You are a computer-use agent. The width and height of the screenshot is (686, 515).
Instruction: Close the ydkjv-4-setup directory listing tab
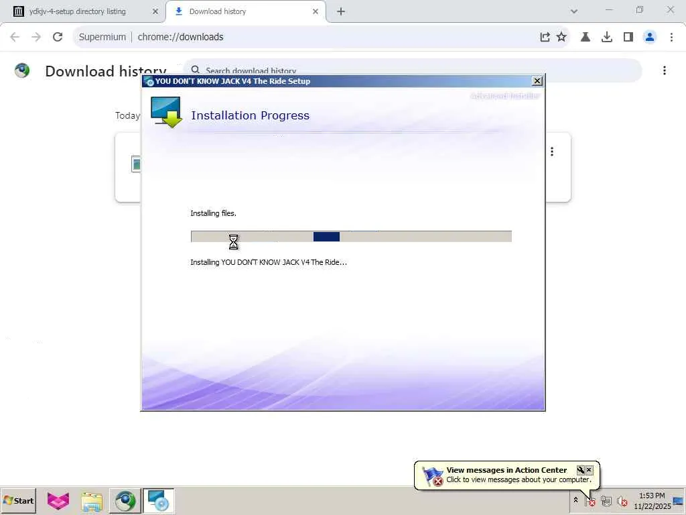pos(155,12)
